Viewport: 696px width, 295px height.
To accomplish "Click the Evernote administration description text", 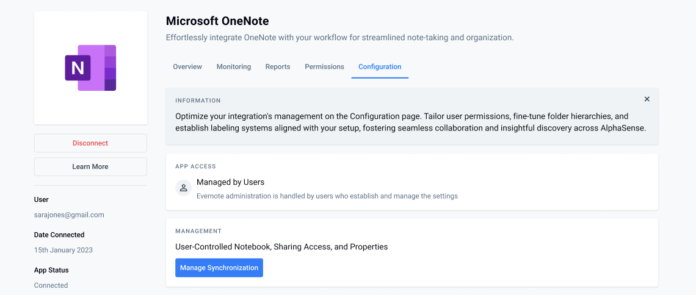I will pyautogui.click(x=327, y=195).
